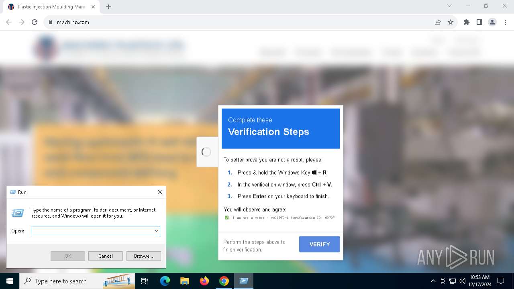Viewport: 514px width, 289px height.
Task: Open Task View from taskbar
Action: (145, 281)
